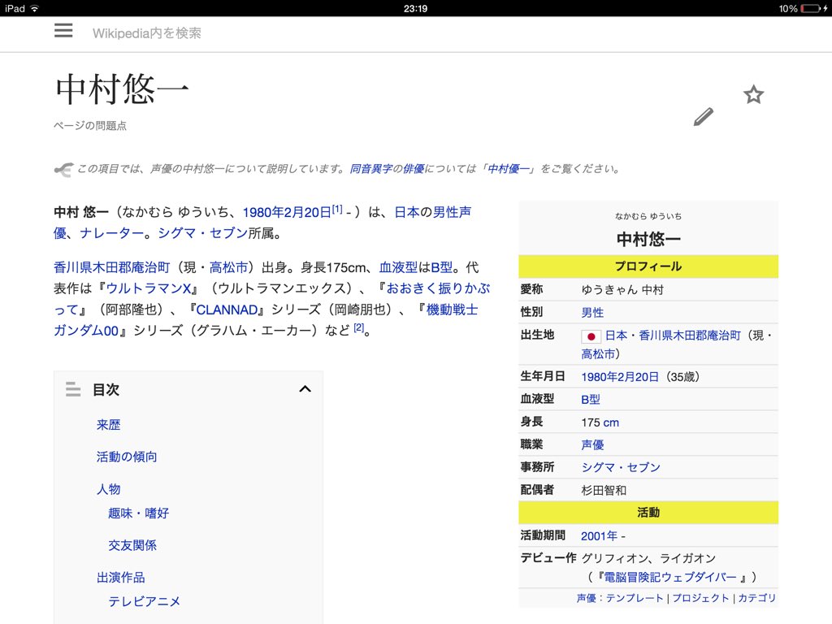The image size is (832, 624).
Task: Open 男性 link in infobox
Action: (x=592, y=313)
